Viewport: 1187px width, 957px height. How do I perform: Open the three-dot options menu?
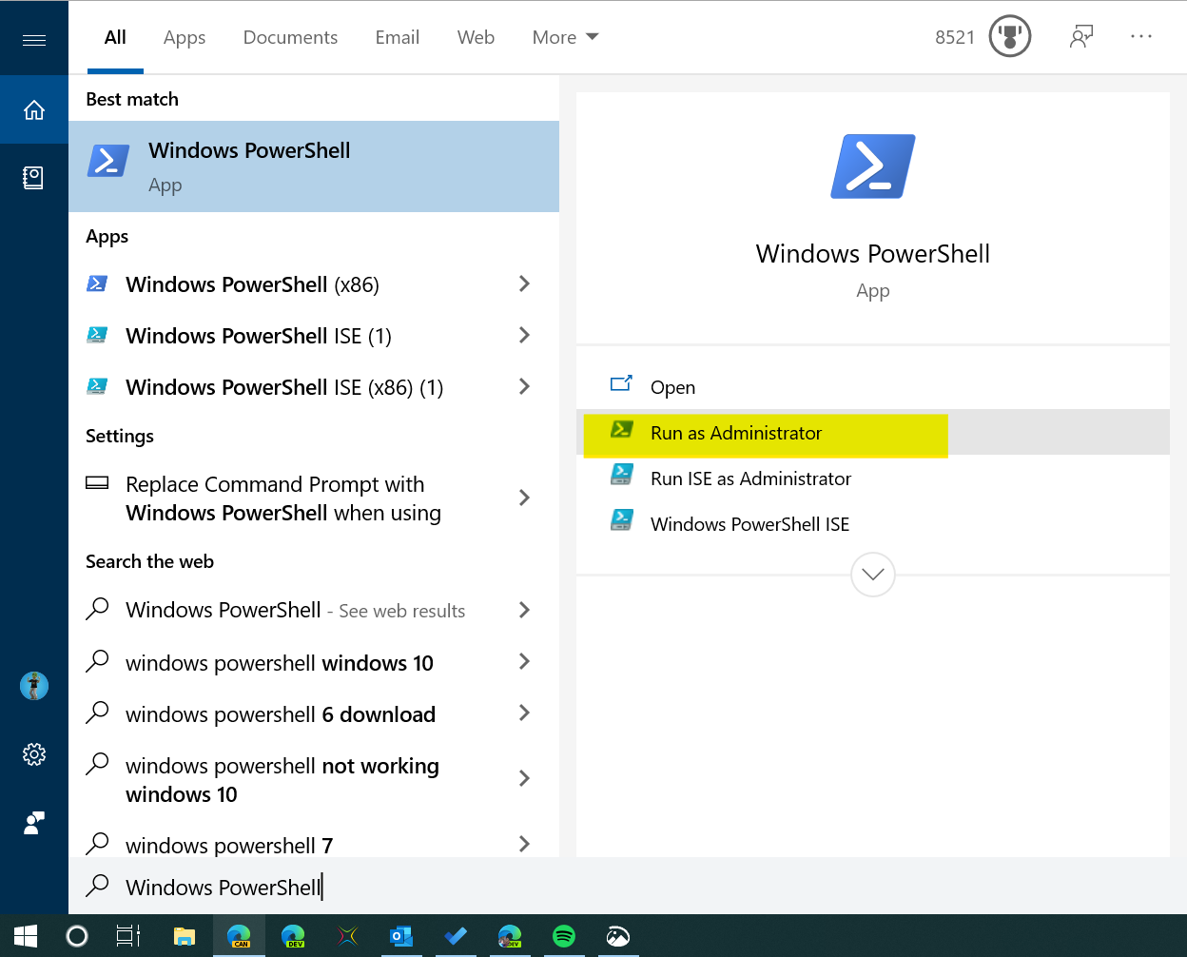1141,36
